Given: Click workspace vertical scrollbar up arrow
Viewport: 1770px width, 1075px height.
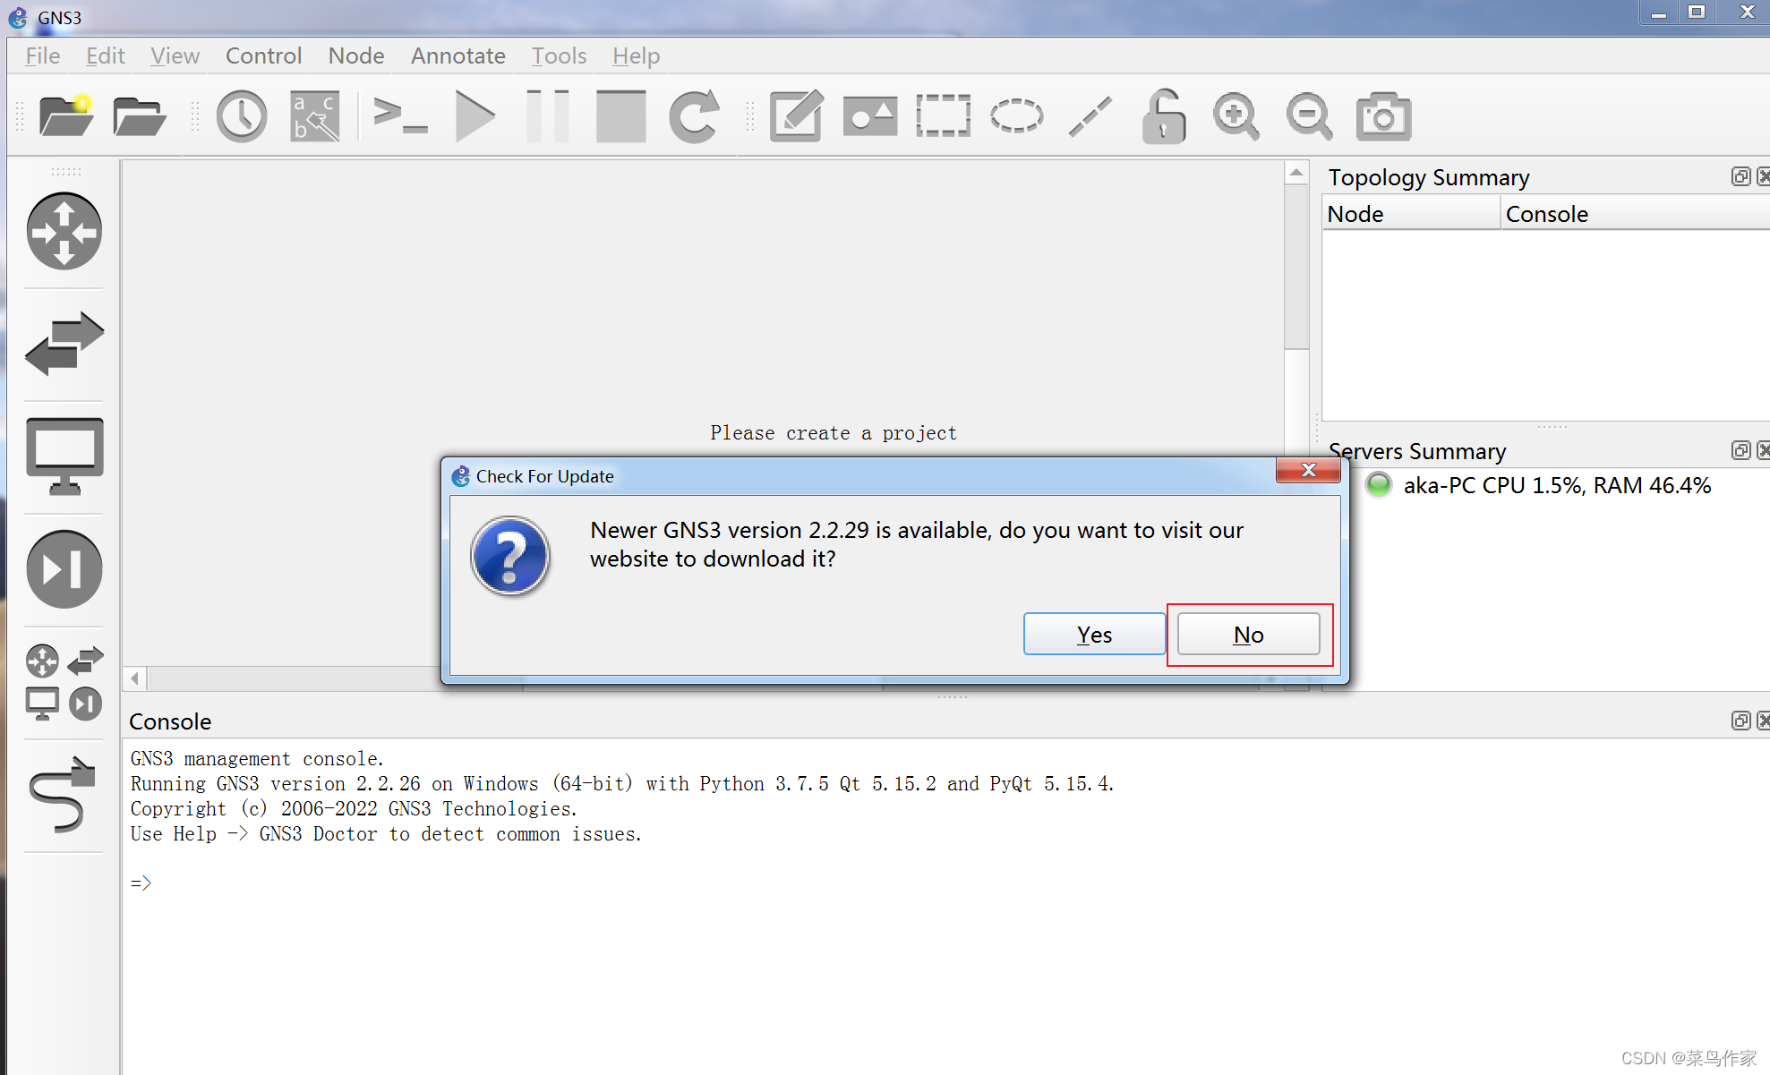Looking at the screenshot, I should coord(1296,173).
